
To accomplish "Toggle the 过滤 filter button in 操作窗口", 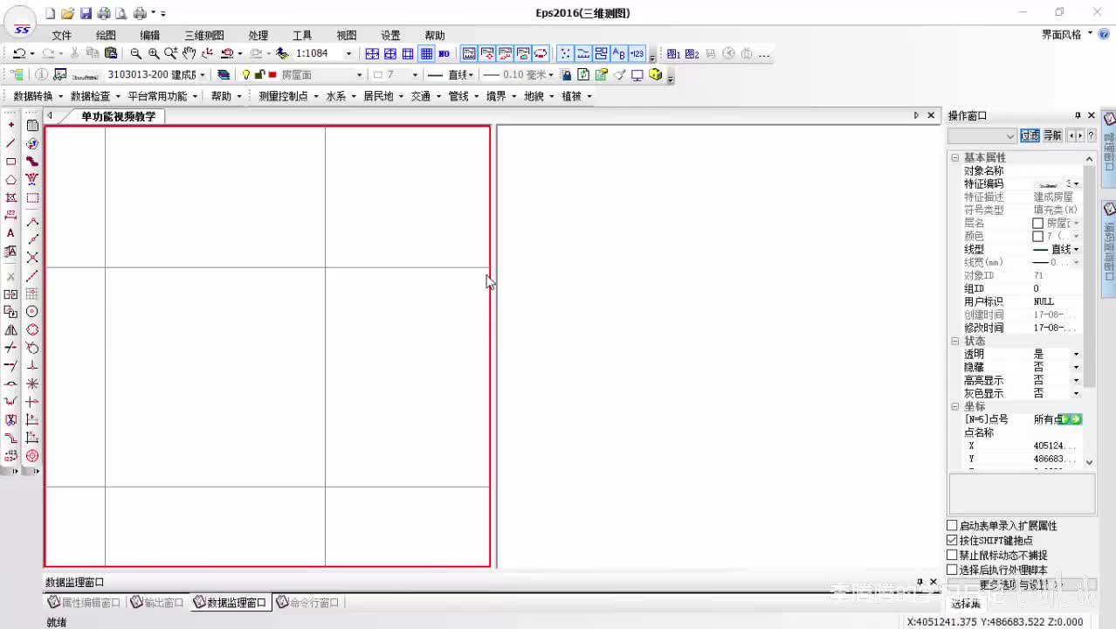I will pyautogui.click(x=1030, y=135).
